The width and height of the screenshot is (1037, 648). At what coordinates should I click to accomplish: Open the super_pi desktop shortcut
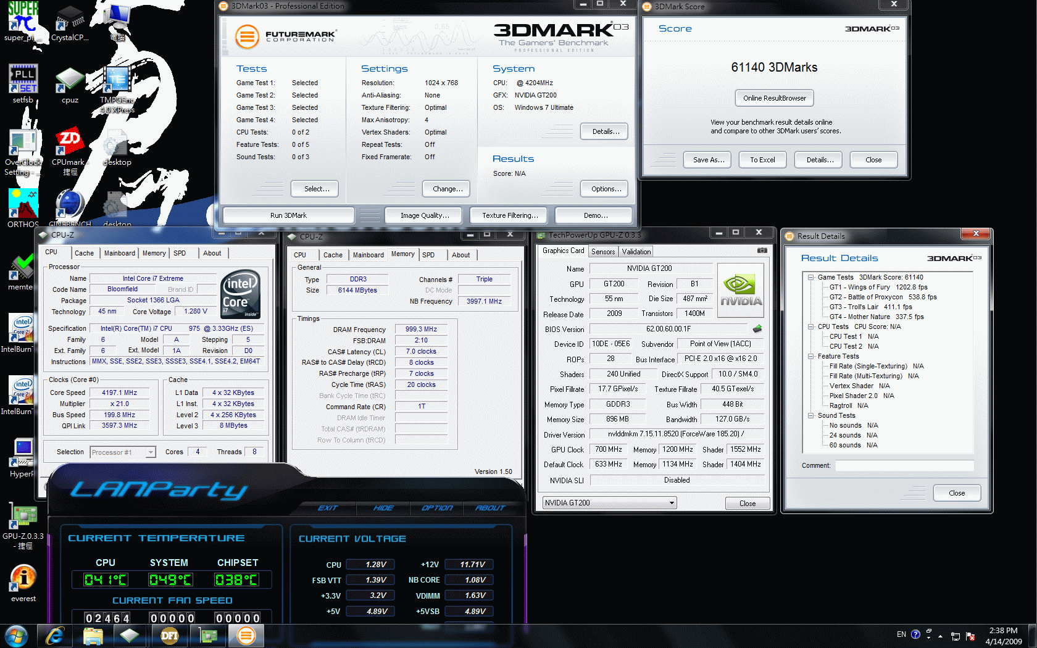[x=23, y=21]
